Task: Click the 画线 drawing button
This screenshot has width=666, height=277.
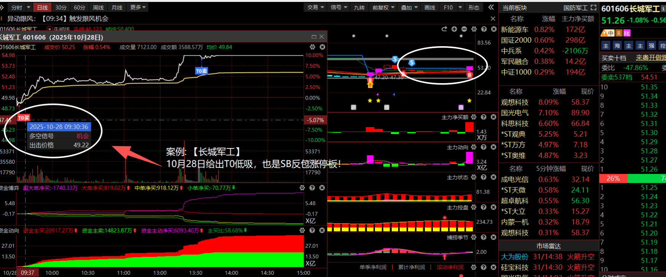Action: point(430,7)
